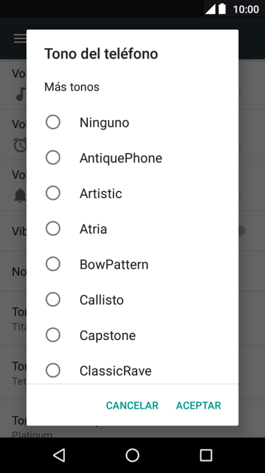Select the Atria radio button

(53, 229)
